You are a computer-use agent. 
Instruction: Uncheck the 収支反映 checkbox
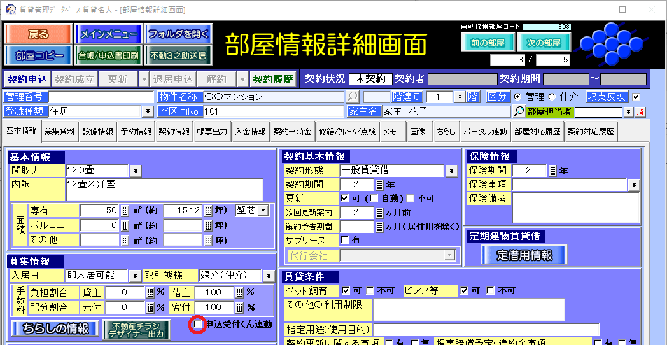coord(635,97)
